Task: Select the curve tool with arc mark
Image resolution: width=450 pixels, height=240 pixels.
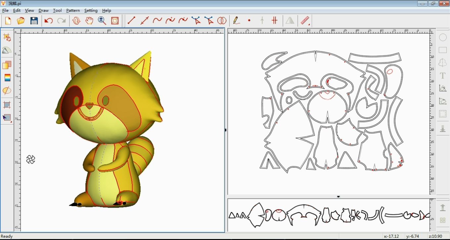Action: coord(183,21)
